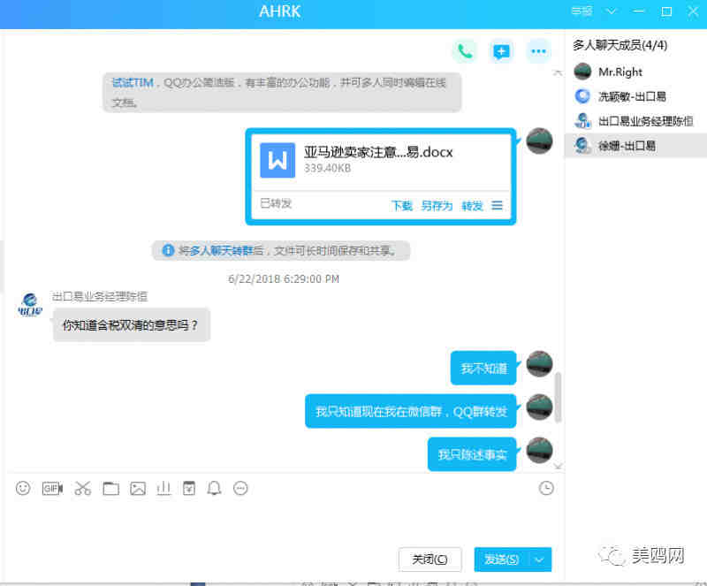Click the bell icon in the input toolbar
707x586 pixels.
pos(214,488)
